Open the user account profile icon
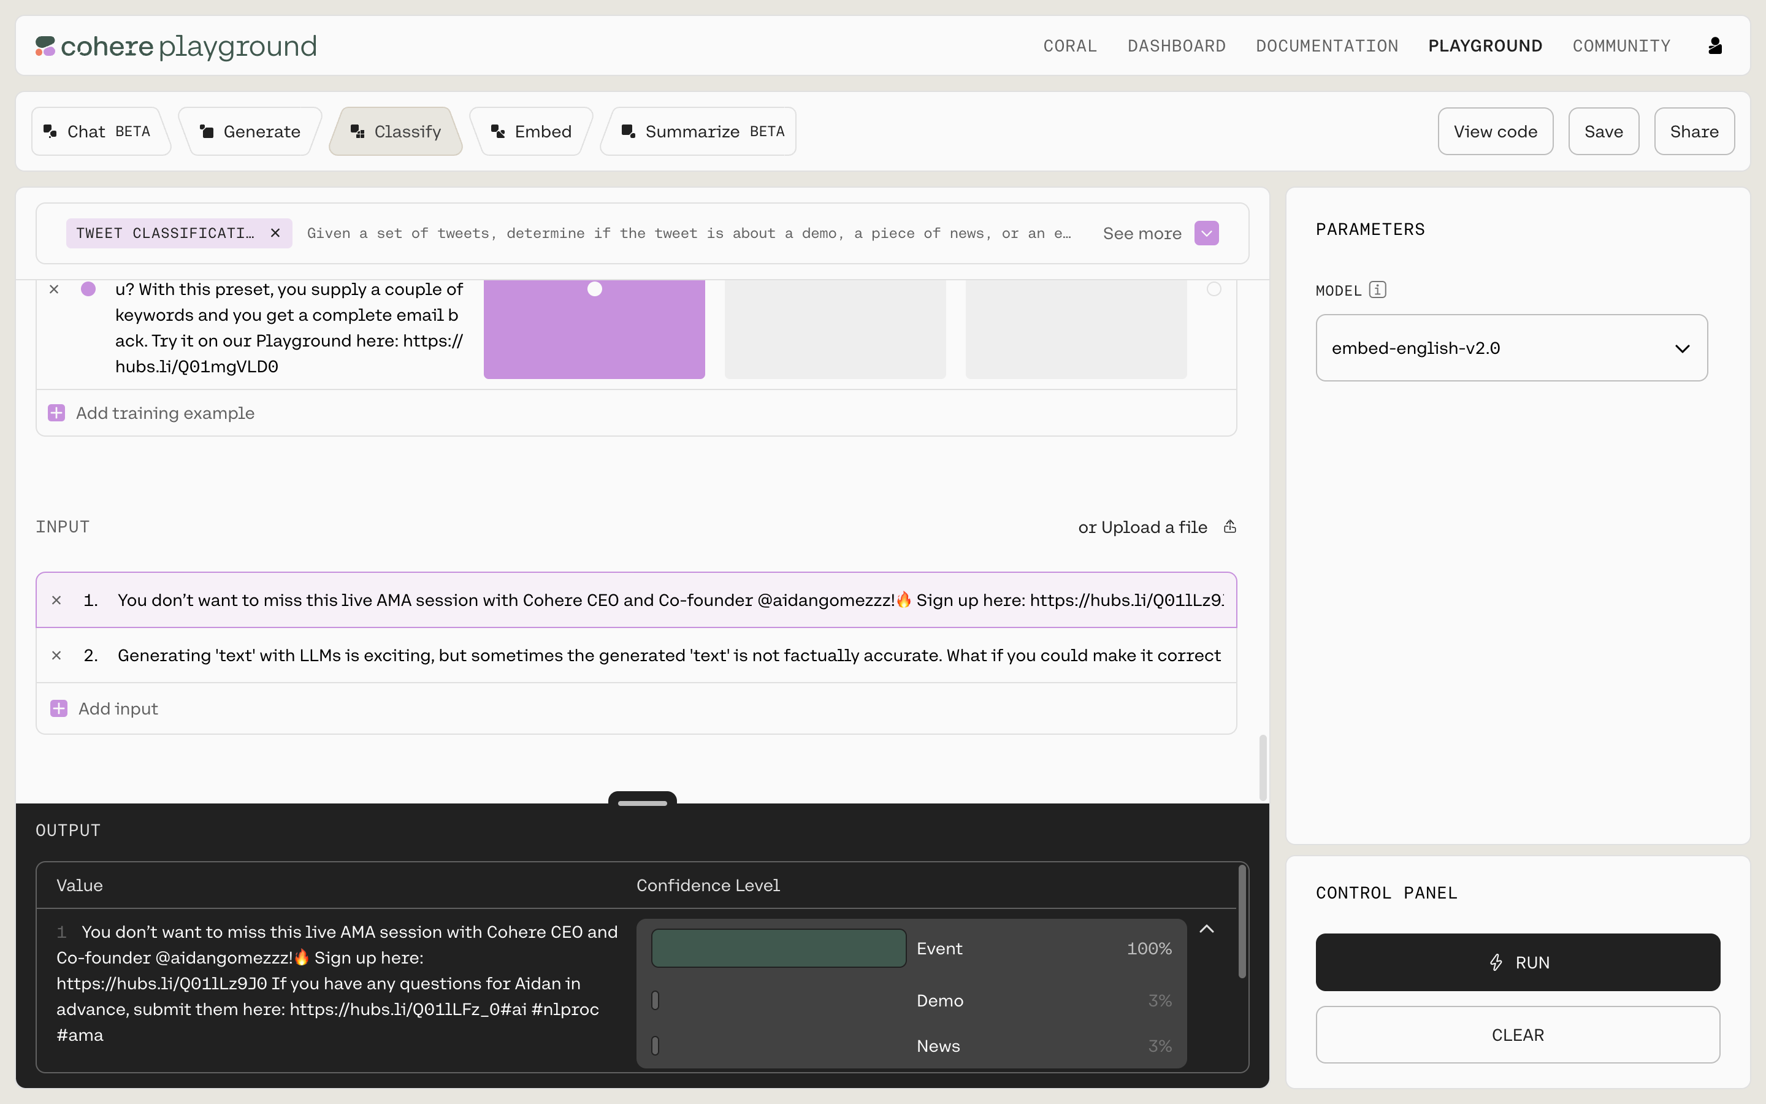Screen dimensions: 1766x1104 1715,46
